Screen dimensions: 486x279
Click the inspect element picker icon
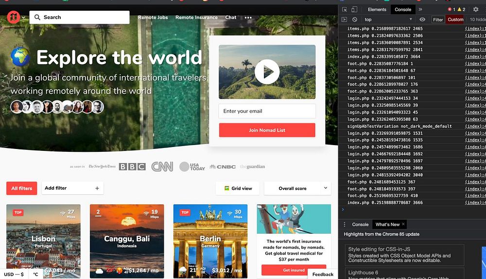pyautogui.click(x=345, y=10)
